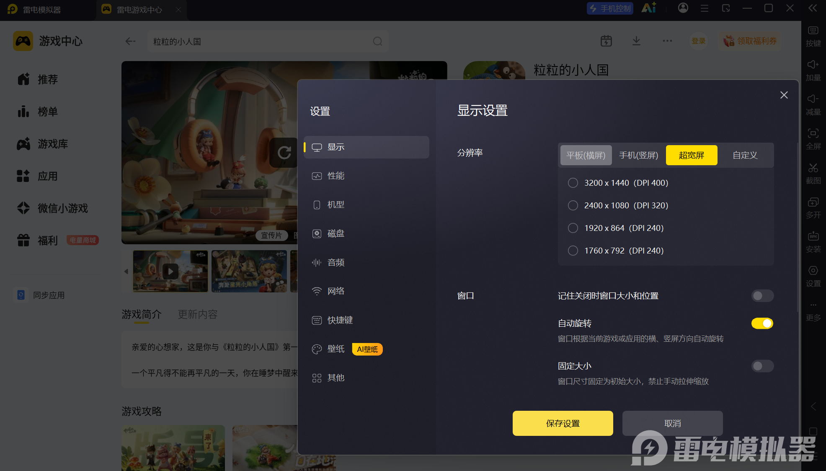826x471 pixels.
Task: Switch to the 更新内容 tab
Action: [198, 315]
